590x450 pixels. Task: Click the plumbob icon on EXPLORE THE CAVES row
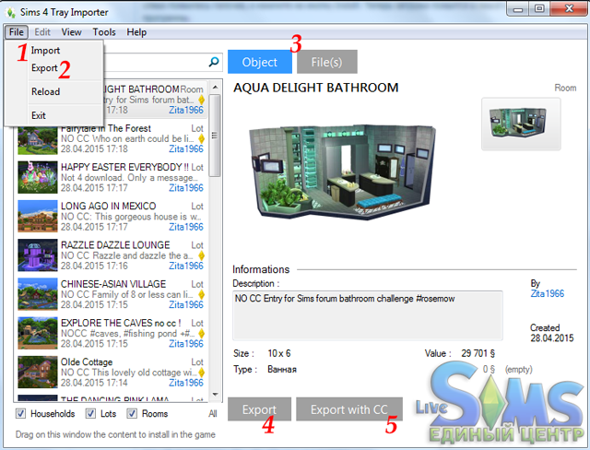point(201,334)
